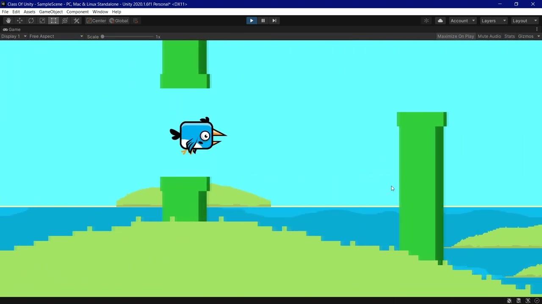
Task: Click the Scale slider track
Action: 127,37
